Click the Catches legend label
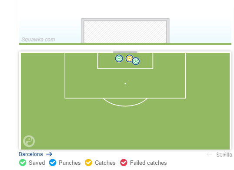 click(105, 163)
